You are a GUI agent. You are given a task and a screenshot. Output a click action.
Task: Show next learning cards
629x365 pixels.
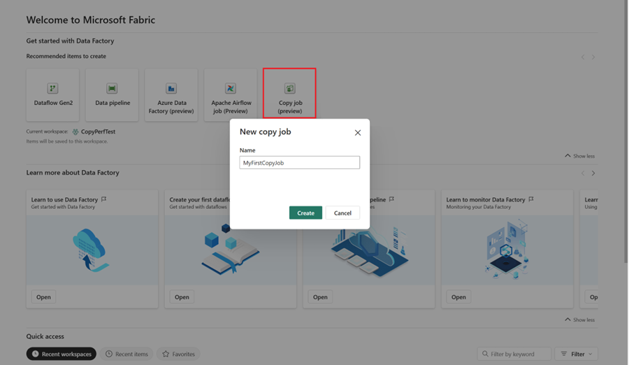[593, 173]
